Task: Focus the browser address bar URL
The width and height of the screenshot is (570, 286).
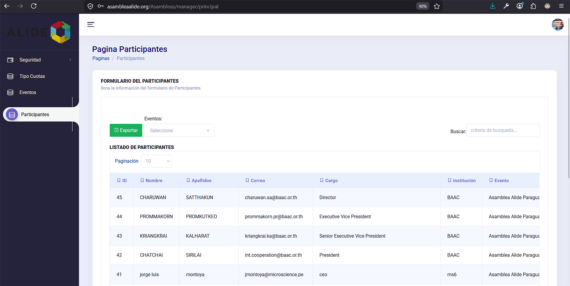Action: (x=163, y=6)
